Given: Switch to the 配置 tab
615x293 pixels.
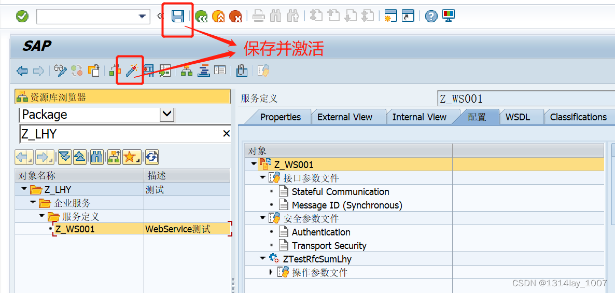Looking at the screenshot, I should (x=477, y=117).
